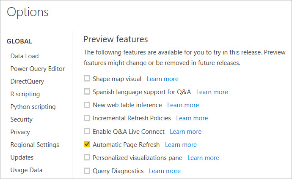Enable Q&A Live Connect checkbox
292x179 pixels.
(87, 131)
